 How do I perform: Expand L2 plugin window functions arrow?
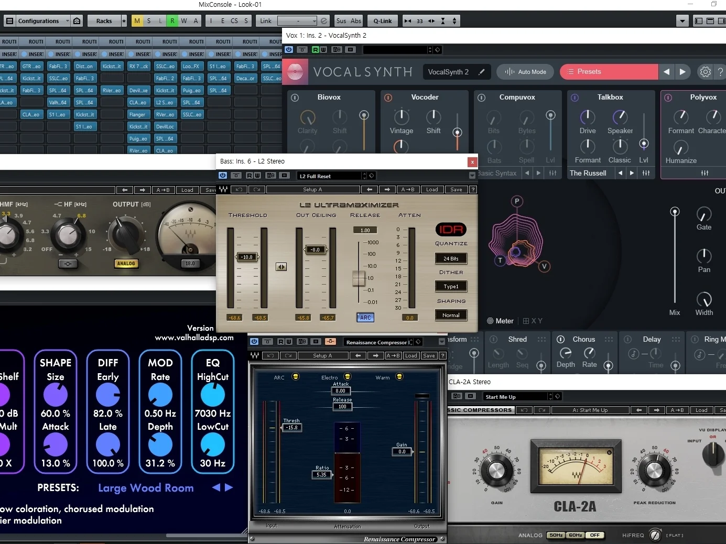(472, 176)
